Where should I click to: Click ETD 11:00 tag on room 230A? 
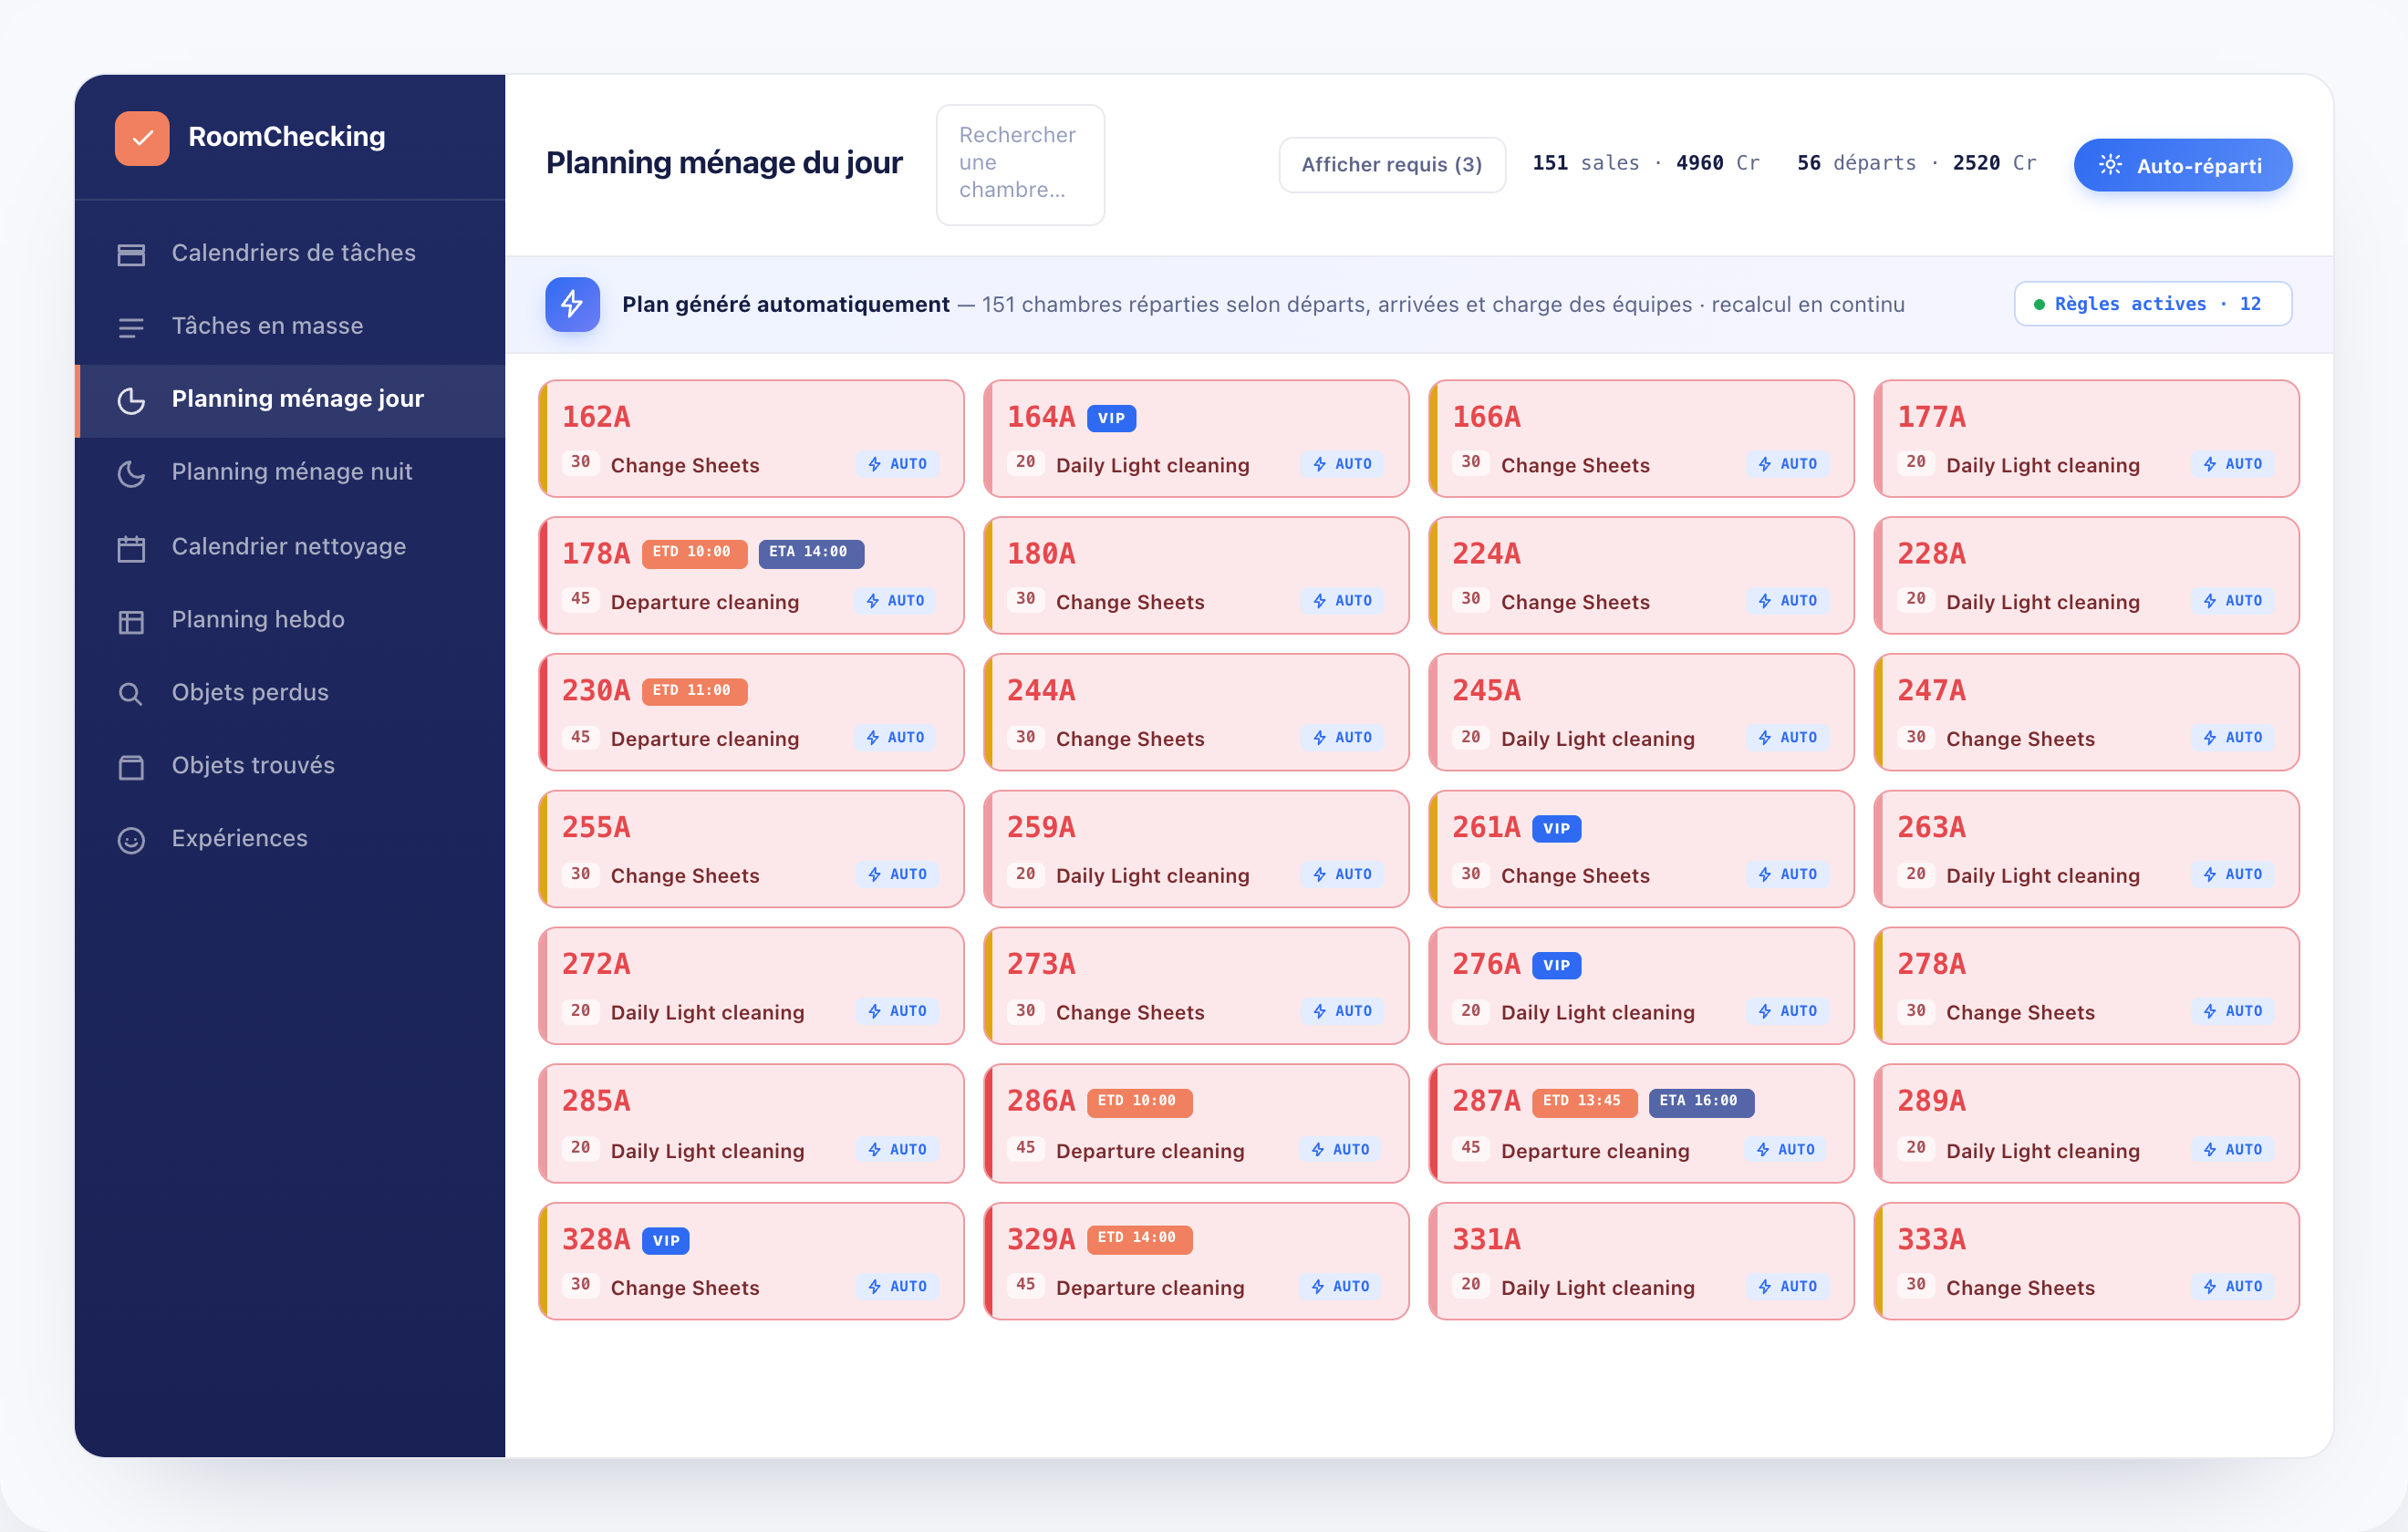pyautogui.click(x=693, y=691)
